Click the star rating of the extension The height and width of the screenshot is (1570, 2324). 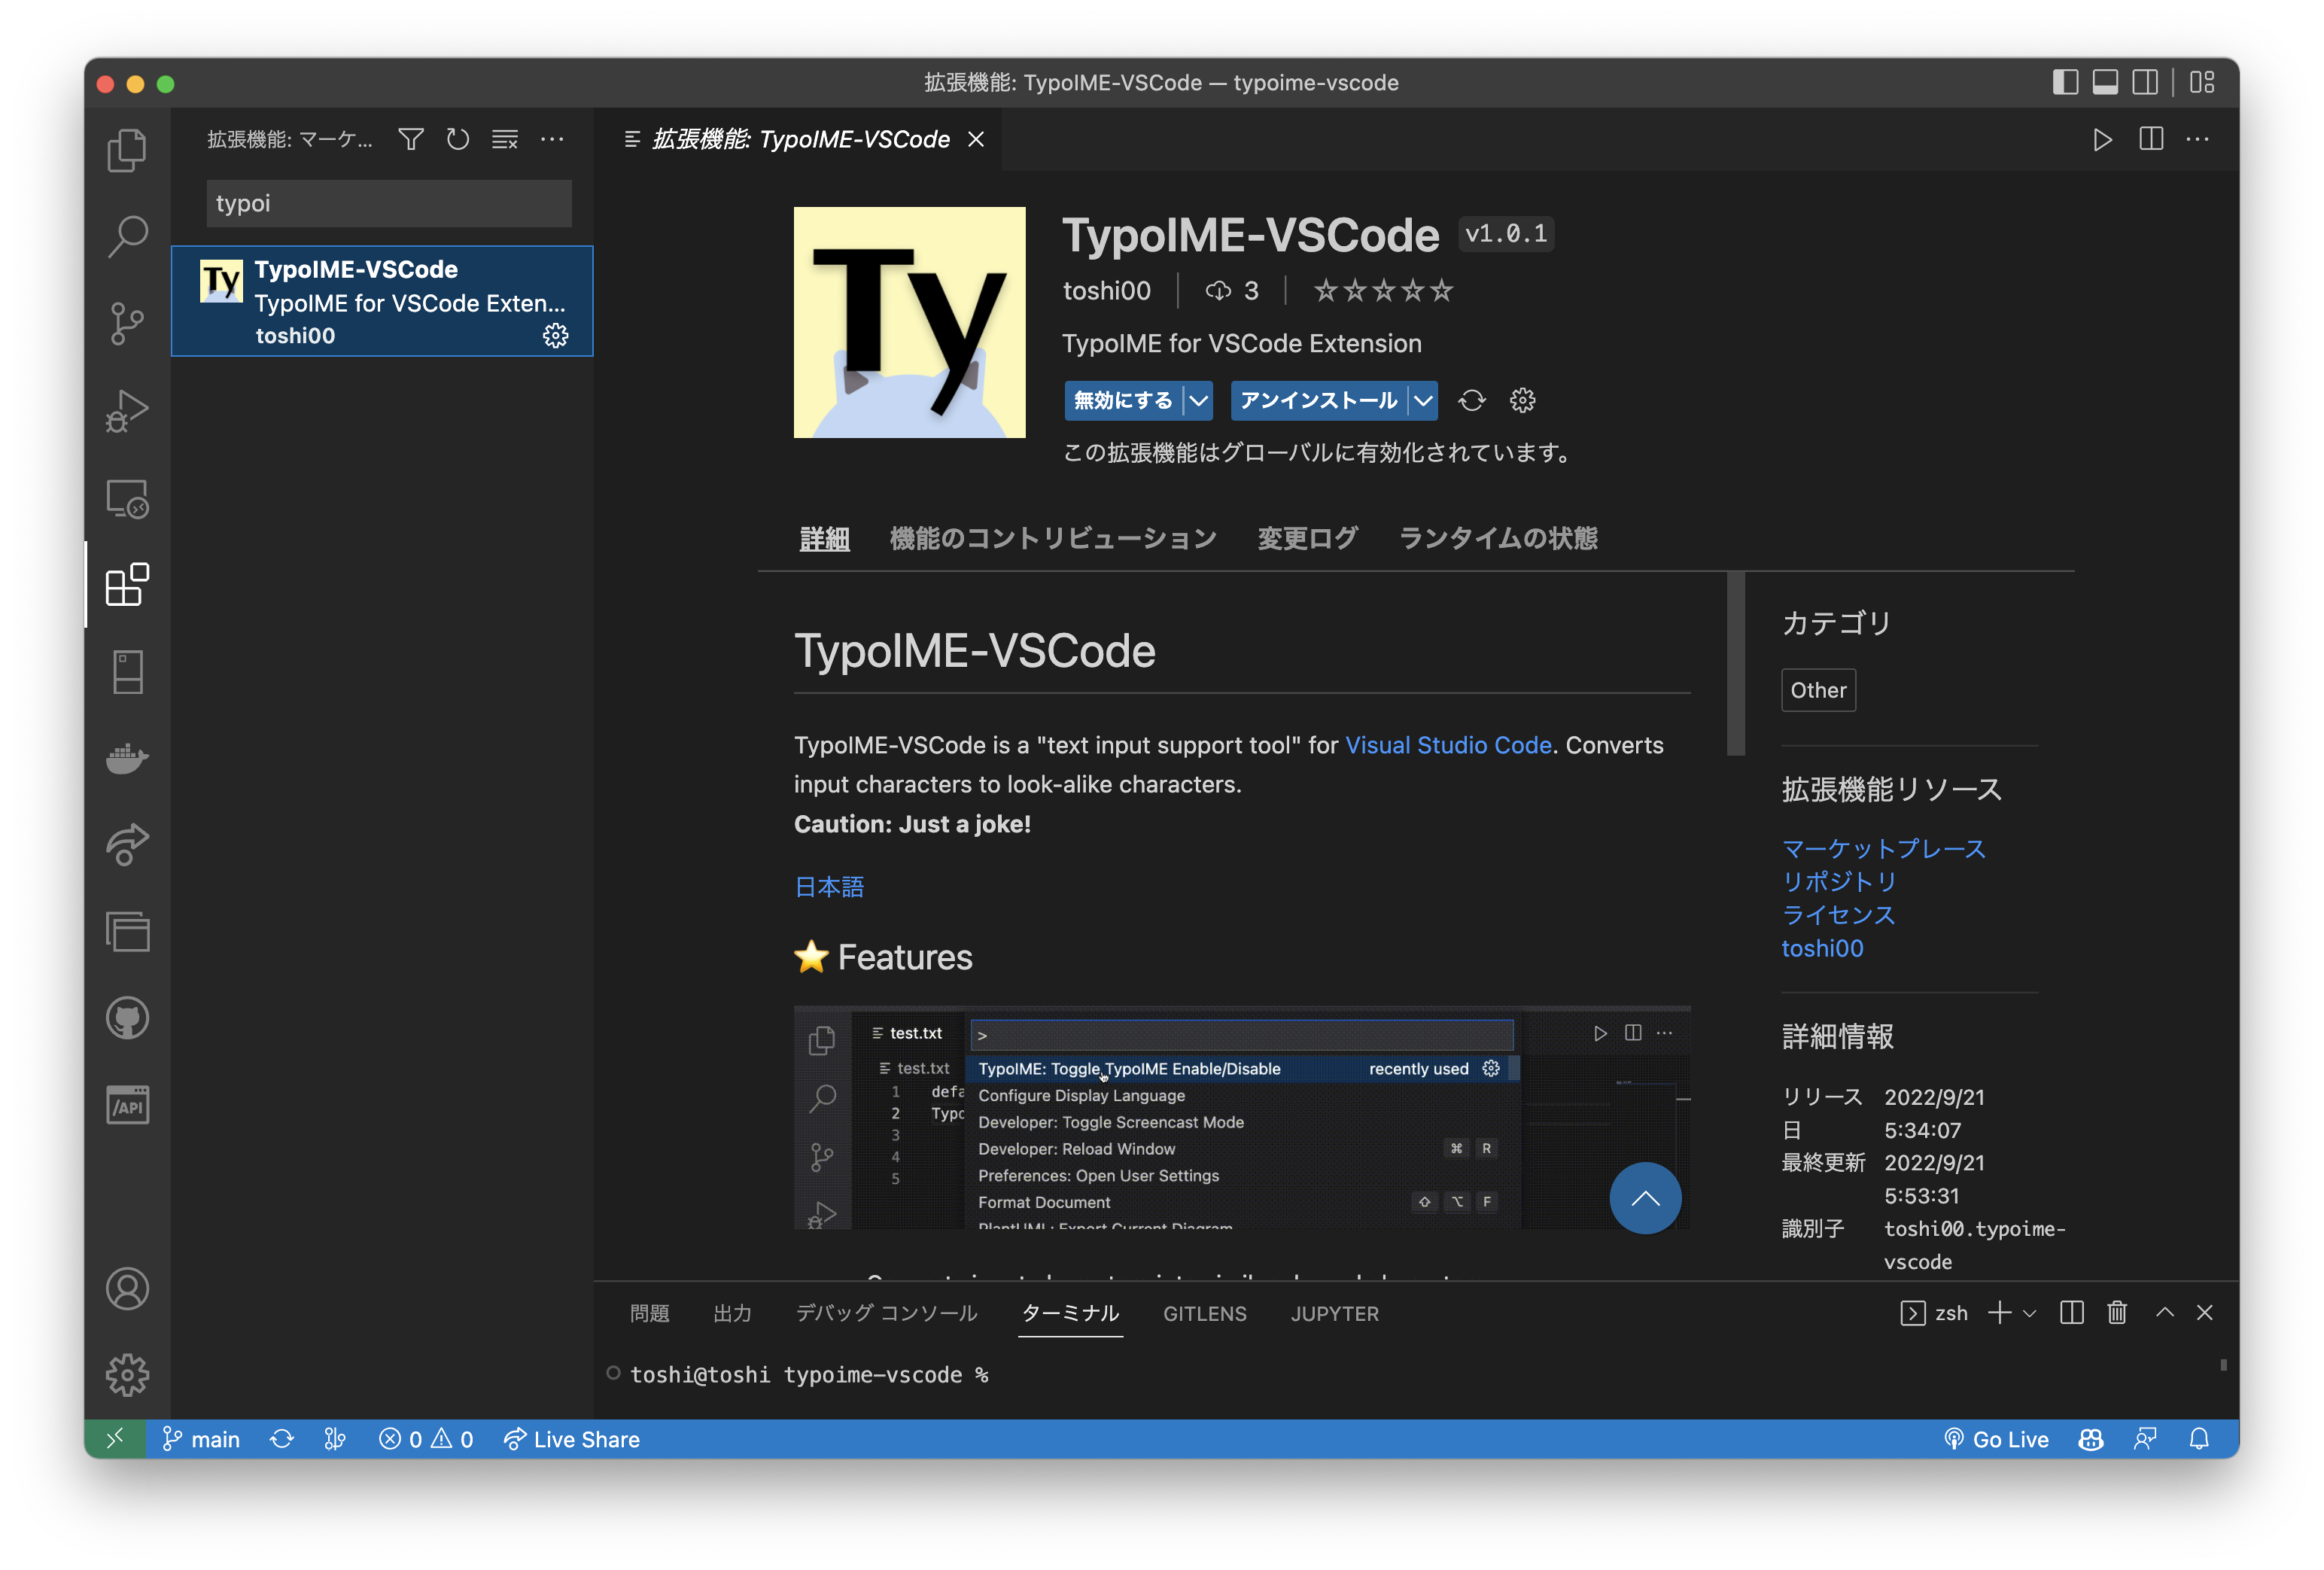(1383, 291)
